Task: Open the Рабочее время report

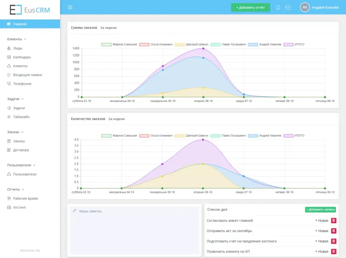Action: pyautogui.click(x=26, y=198)
